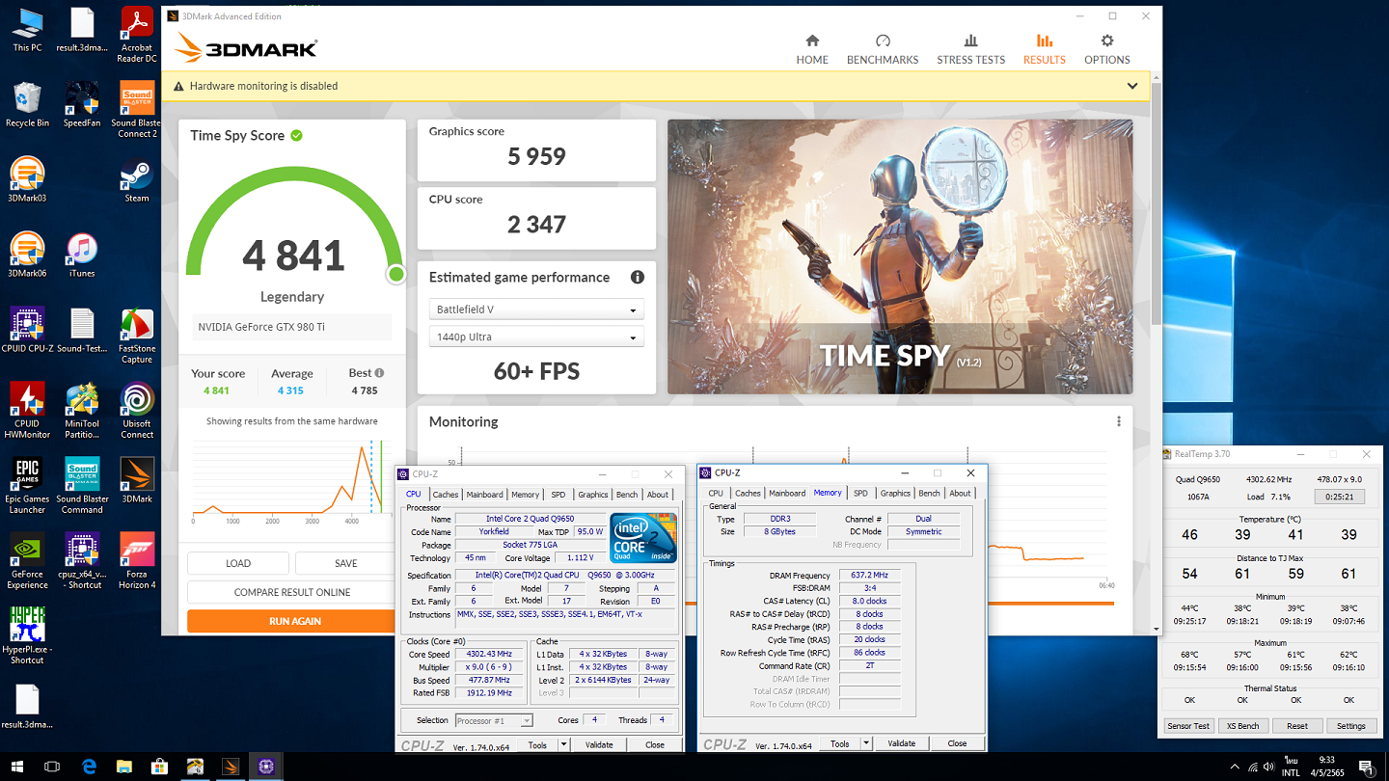This screenshot has height=781, width=1389.
Task: Switch to Mainboard tab in left CPU-Z window
Action: pyautogui.click(x=484, y=494)
